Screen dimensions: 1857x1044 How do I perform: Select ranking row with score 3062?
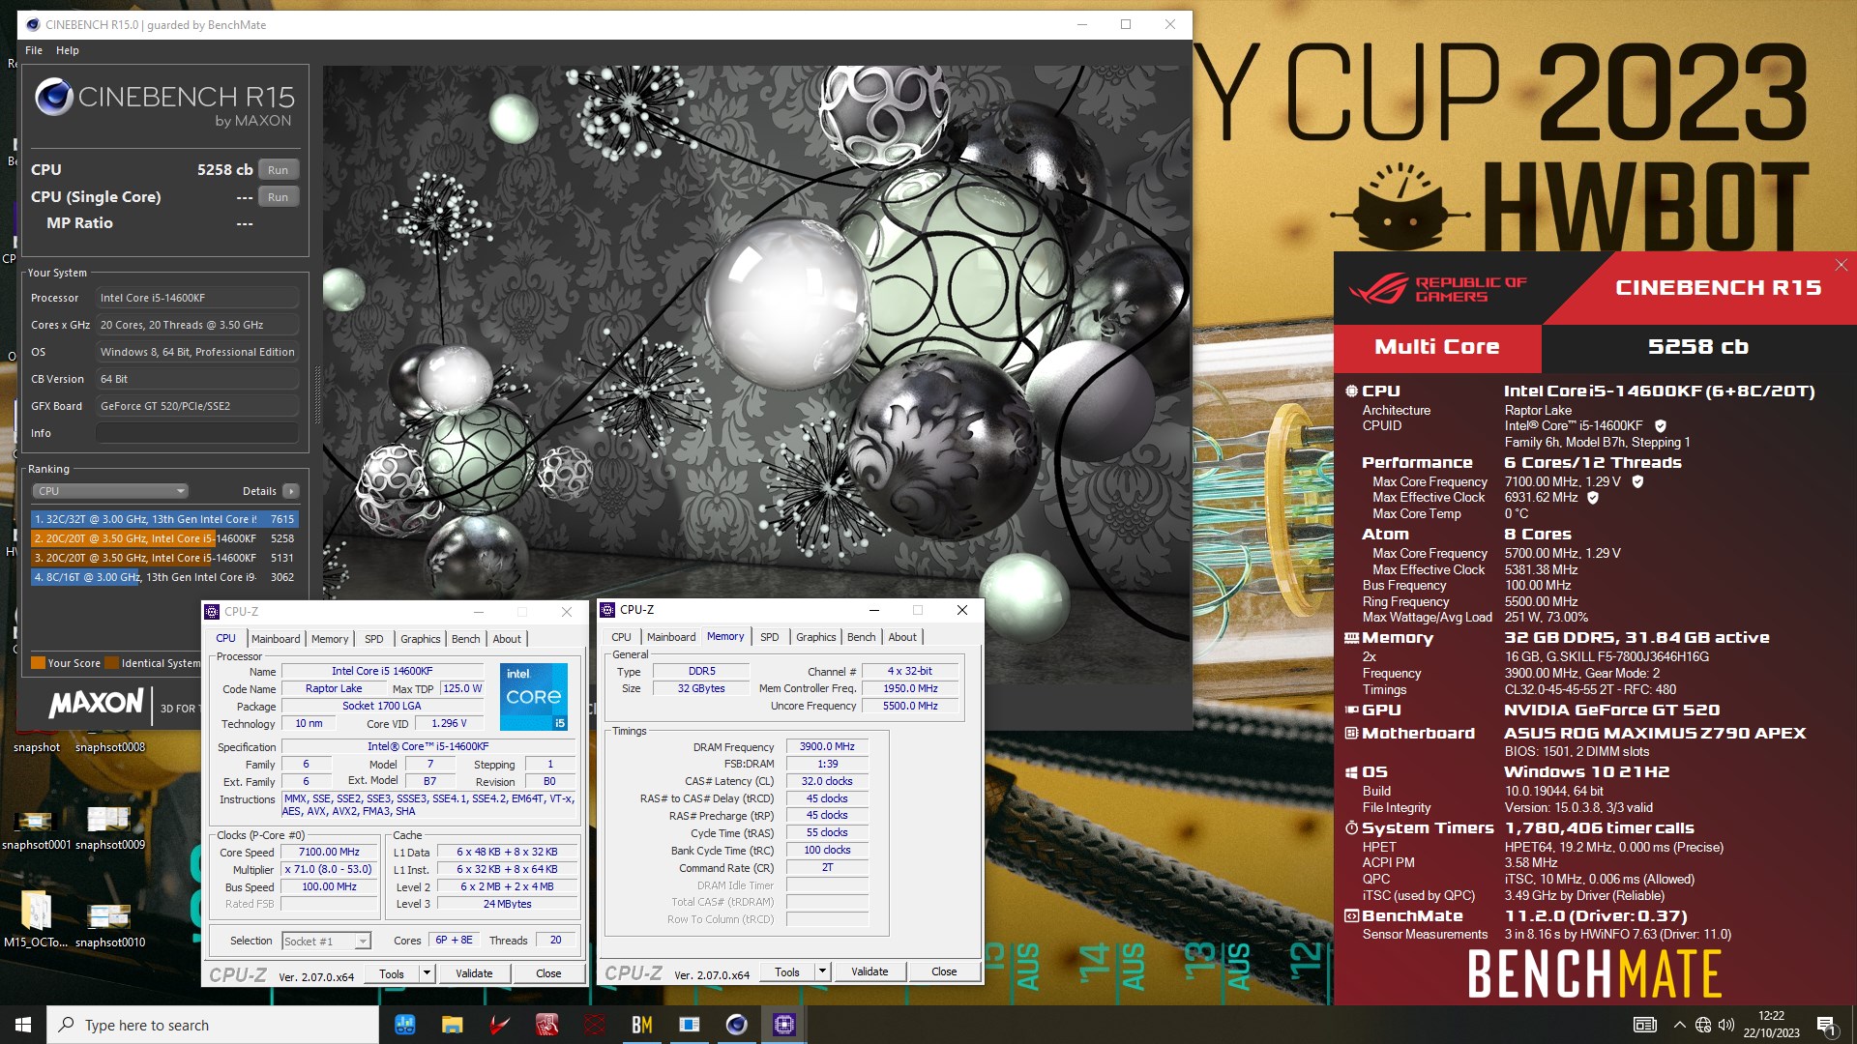pyautogui.click(x=164, y=577)
